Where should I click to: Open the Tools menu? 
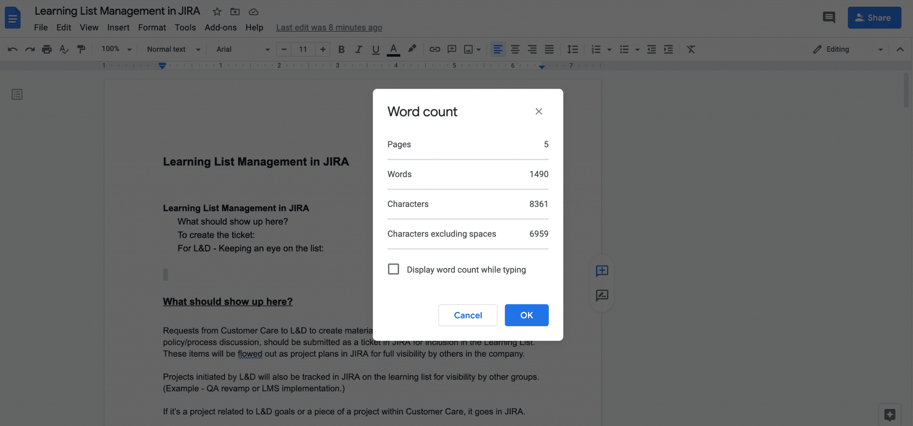(185, 27)
